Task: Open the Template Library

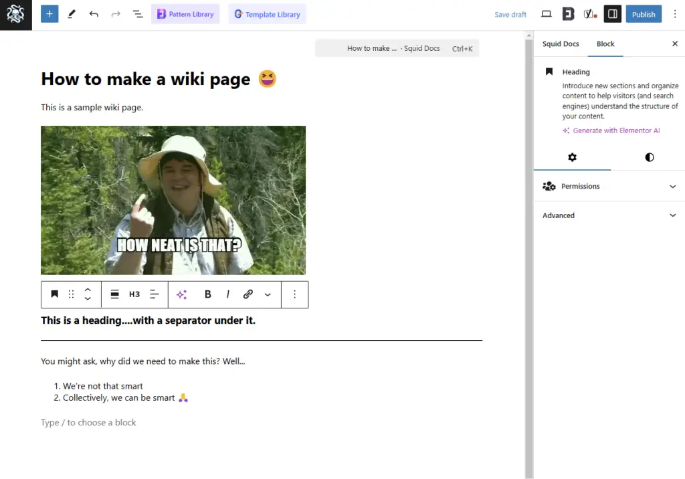Action: (268, 14)
